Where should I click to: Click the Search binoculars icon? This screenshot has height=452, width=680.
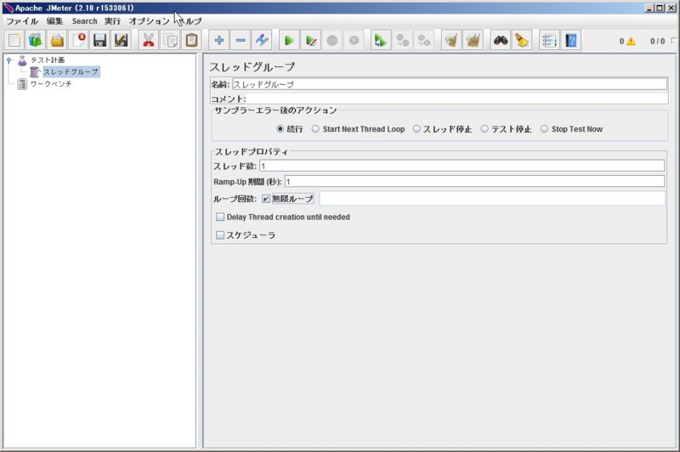[501, 40]
